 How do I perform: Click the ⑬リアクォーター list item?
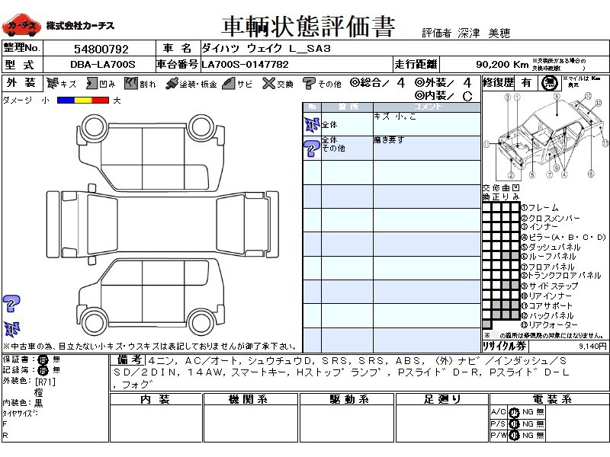click(x=550, y=325)
